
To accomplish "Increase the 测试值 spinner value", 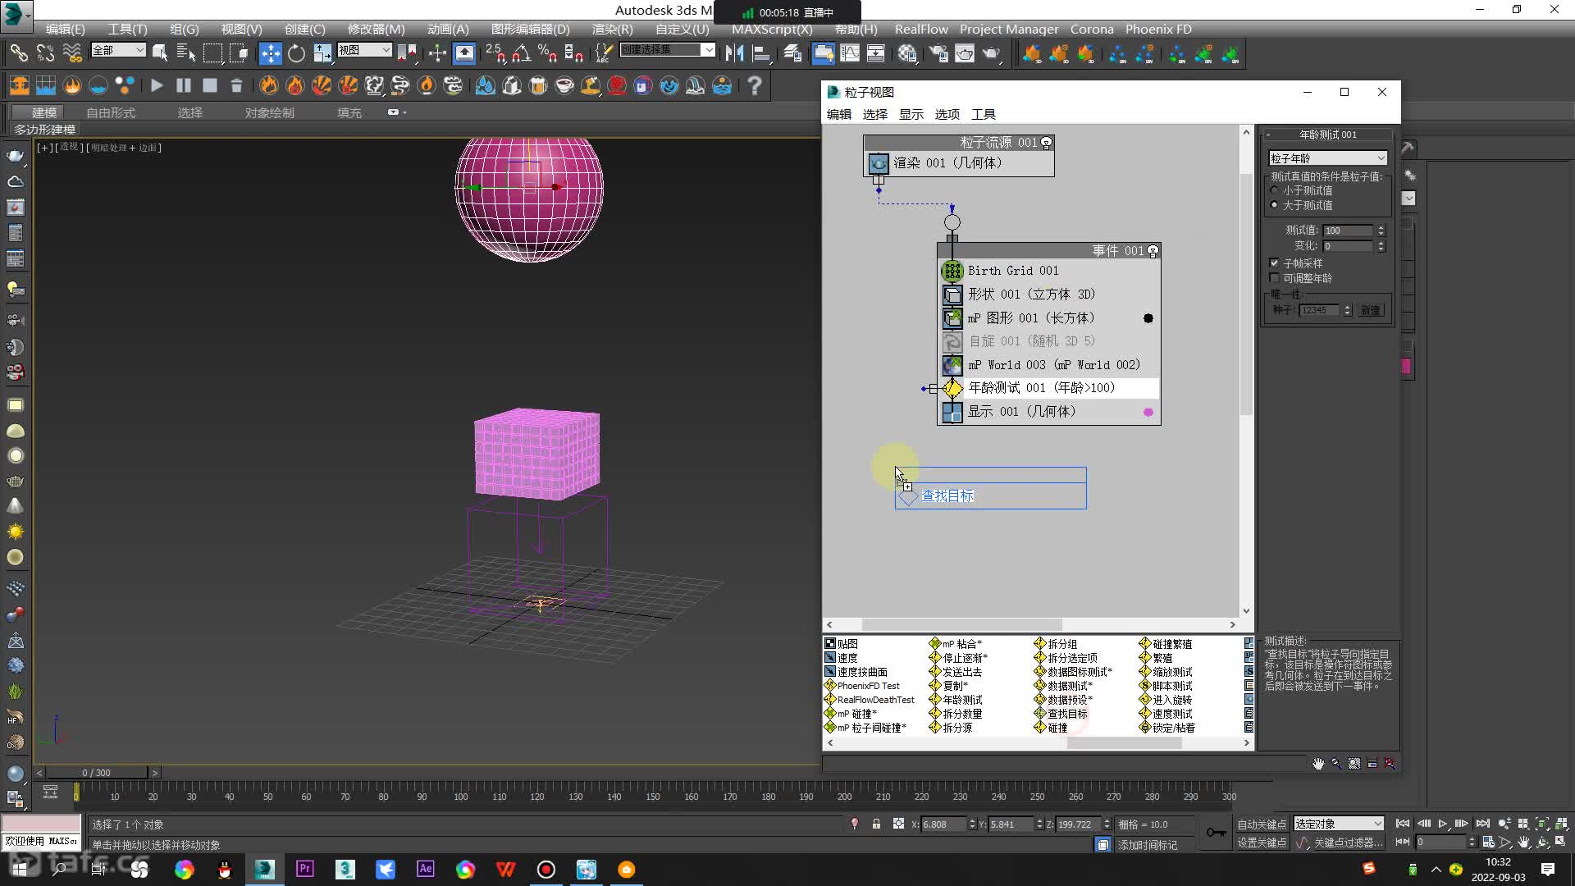I will point(1381,227).
